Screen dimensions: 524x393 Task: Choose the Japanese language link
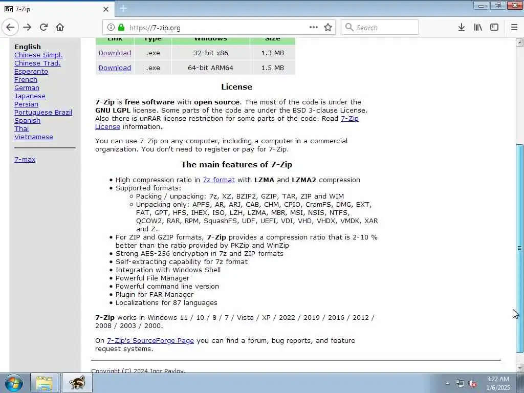[30, 96]
